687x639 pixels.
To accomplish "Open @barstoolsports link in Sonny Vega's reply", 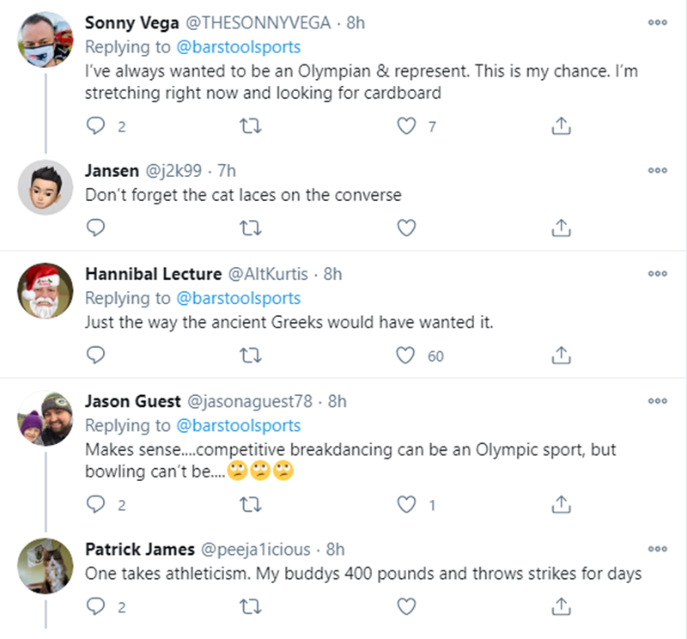I will tap(239, 46).
